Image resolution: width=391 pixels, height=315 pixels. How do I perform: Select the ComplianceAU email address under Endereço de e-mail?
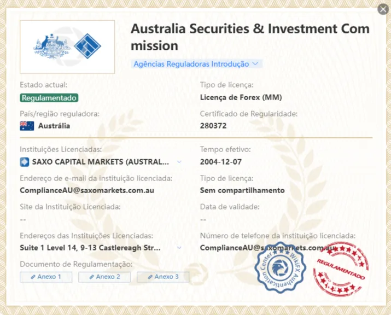click(87, 190)
